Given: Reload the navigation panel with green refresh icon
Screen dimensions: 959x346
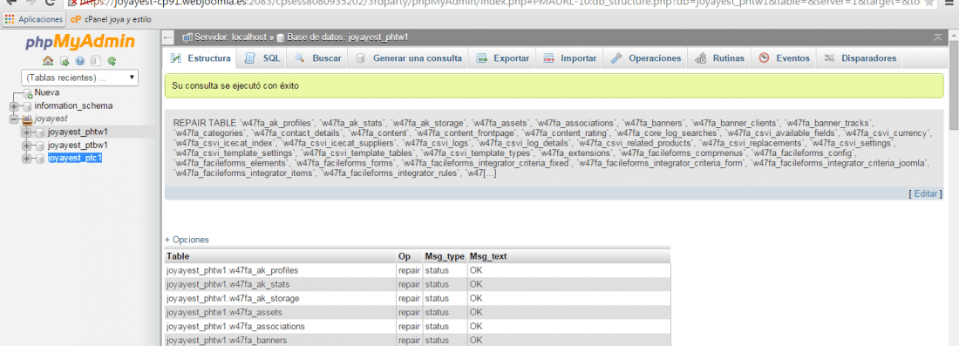Looking at the screenshot, I should point(112,61).
